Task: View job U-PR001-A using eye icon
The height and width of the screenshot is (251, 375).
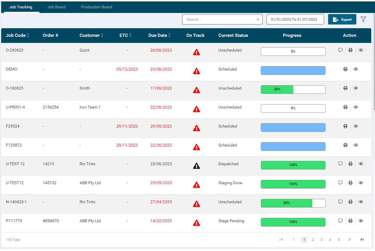Action: click(x=356, y=107)
